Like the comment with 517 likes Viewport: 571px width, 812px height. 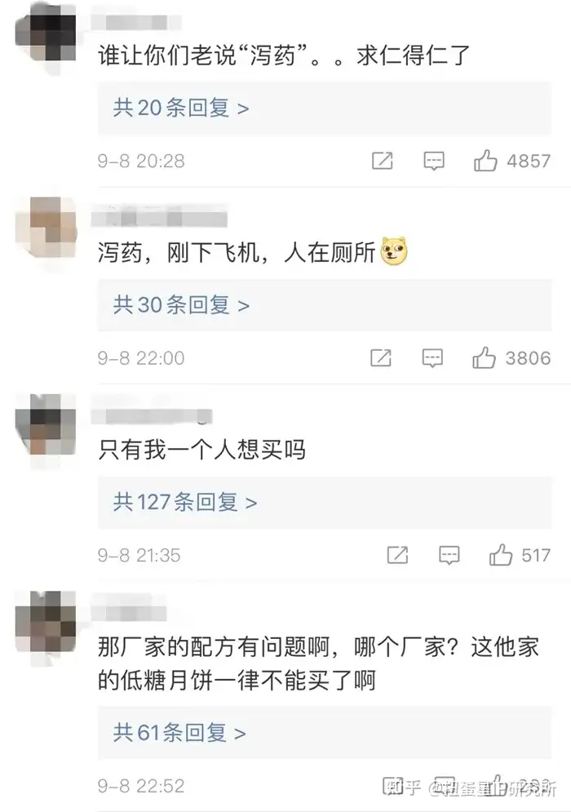tap(500, 555)
